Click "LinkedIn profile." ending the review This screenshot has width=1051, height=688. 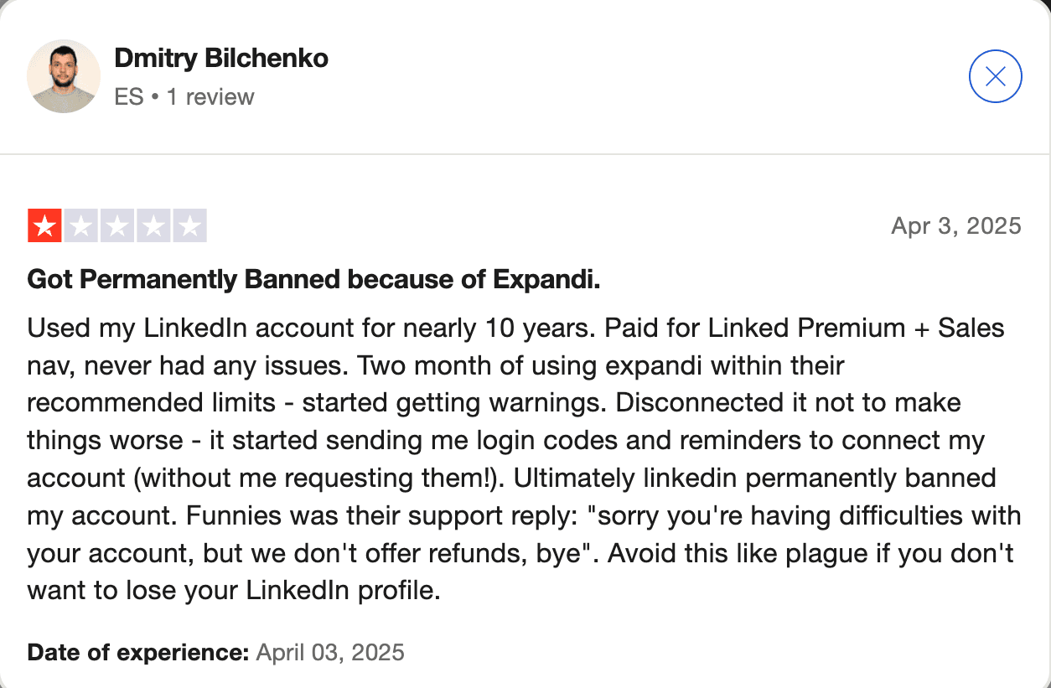[x=343, y=591]
